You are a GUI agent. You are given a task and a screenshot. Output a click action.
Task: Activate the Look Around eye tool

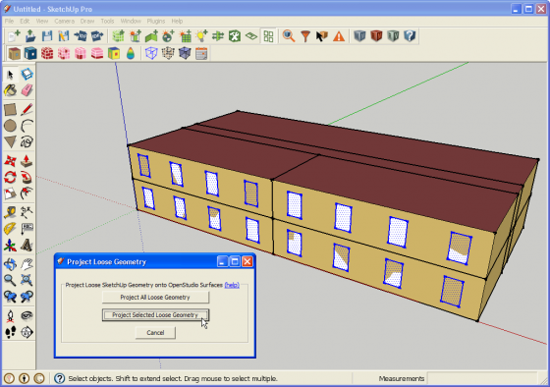click(27, 315)
